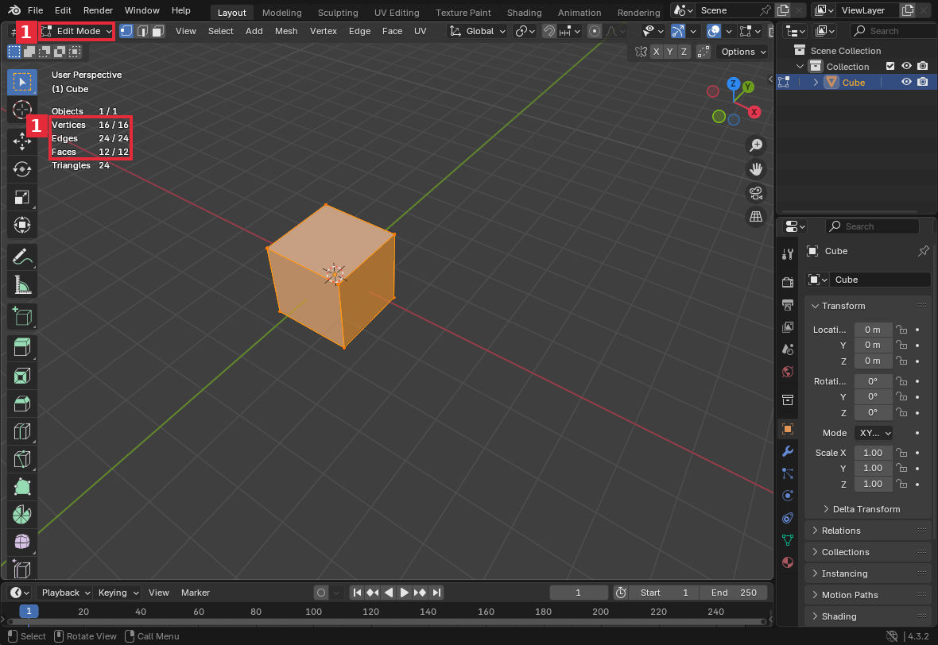Open the Edit Mode dropdown
The width and height of the screenshot is (938, 645).
(x=76, y=31)
